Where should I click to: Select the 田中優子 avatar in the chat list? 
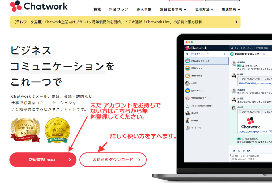tap(188, 121)
